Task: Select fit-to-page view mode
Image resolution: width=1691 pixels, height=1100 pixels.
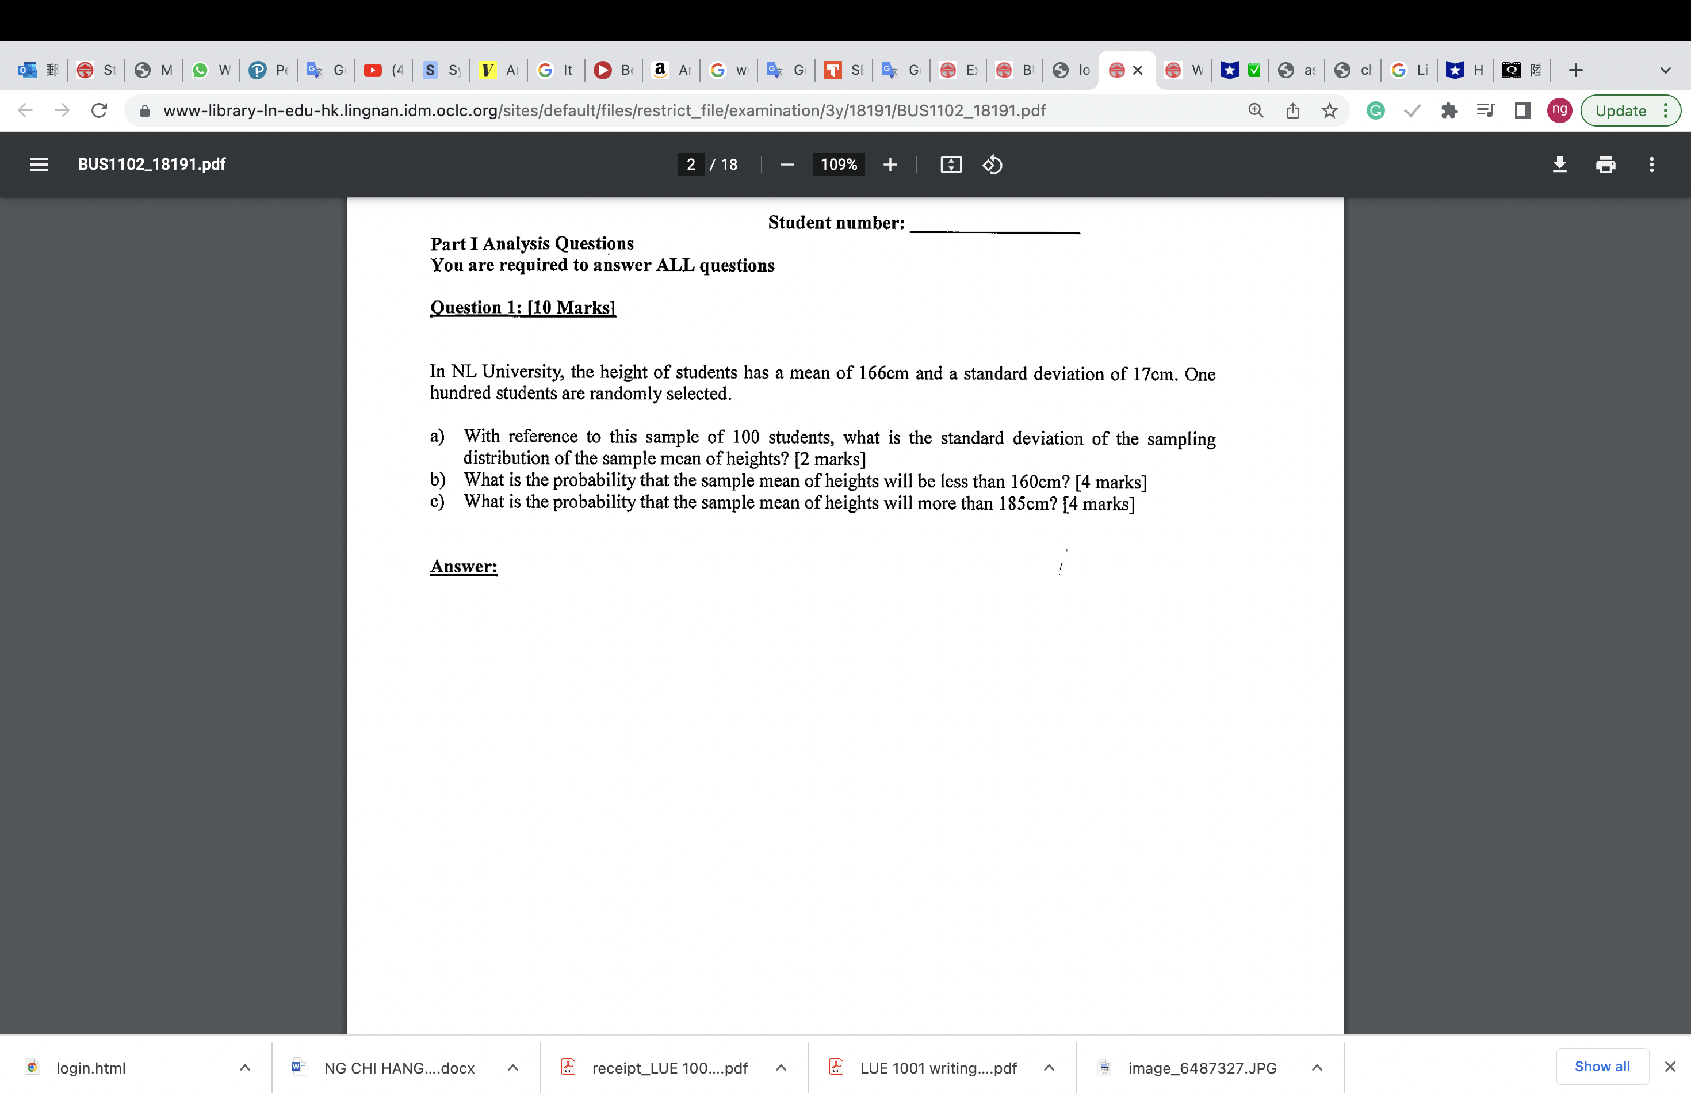Action: (951, 164)
